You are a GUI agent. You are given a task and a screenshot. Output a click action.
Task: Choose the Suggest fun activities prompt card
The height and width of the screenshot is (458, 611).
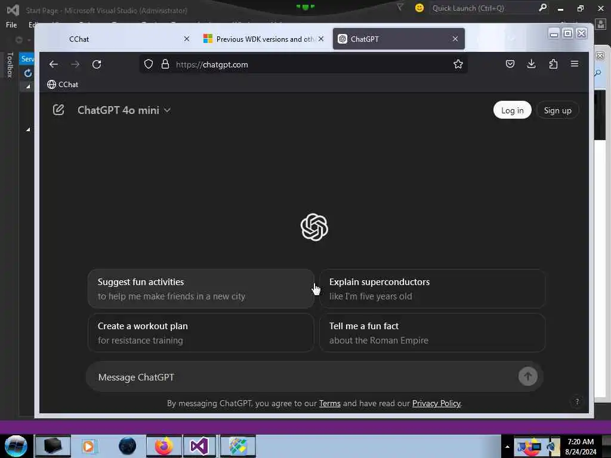[x=200, y=289]
